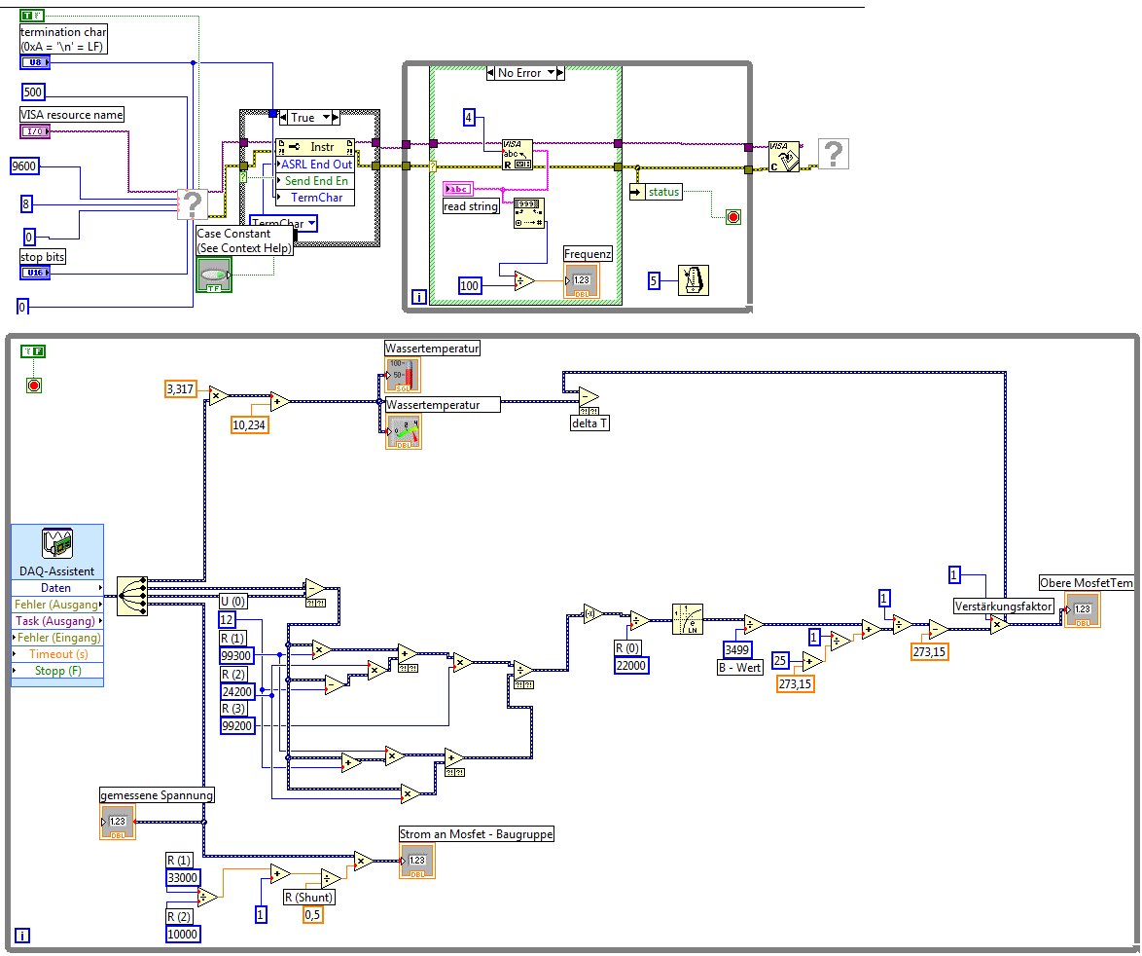
Task: Toggle the Boolean switch control under Case Constant
Action: (x=214, y=276)
